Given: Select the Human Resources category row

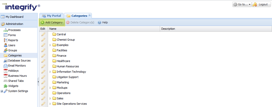Looking at the screenshot, I should (155, 66).
